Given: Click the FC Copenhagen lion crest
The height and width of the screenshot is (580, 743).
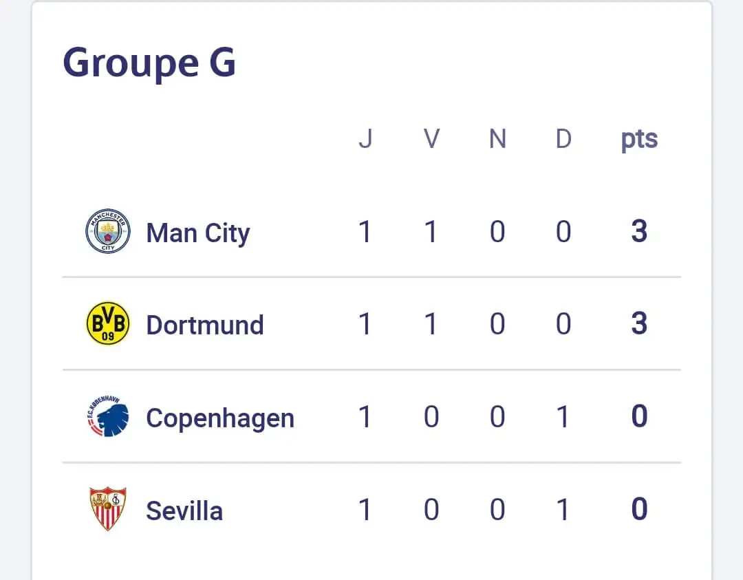Looking at the screenshot, I should 107,417.
